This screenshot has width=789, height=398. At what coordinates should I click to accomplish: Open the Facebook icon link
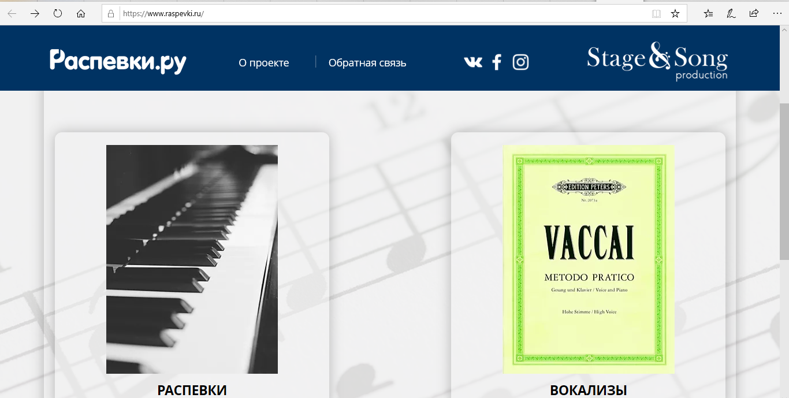tap(497, 62)
